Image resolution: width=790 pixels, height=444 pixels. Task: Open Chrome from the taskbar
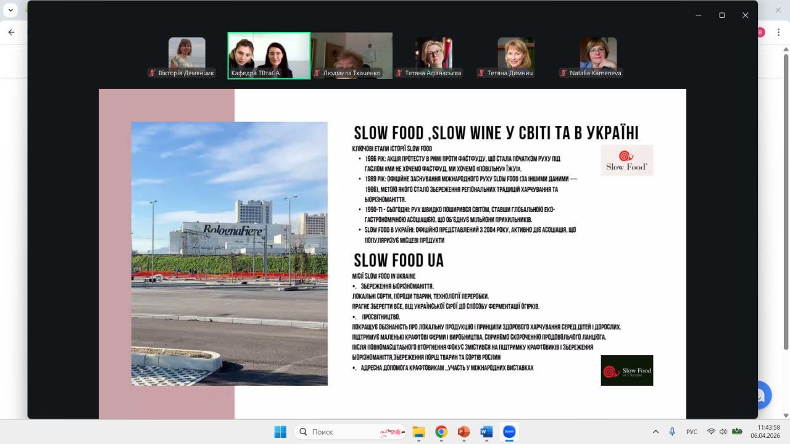pyautogui.click(x=441, y=432)
